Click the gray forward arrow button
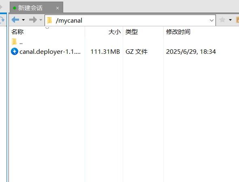This screenshot has width=239, height=182. point(33,20)
